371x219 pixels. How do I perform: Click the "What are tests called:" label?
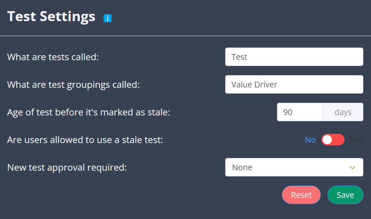(53, 57)
